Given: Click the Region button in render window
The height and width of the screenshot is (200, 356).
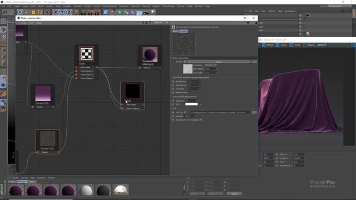Looking at the screenshot, I should tap(309, 45).
